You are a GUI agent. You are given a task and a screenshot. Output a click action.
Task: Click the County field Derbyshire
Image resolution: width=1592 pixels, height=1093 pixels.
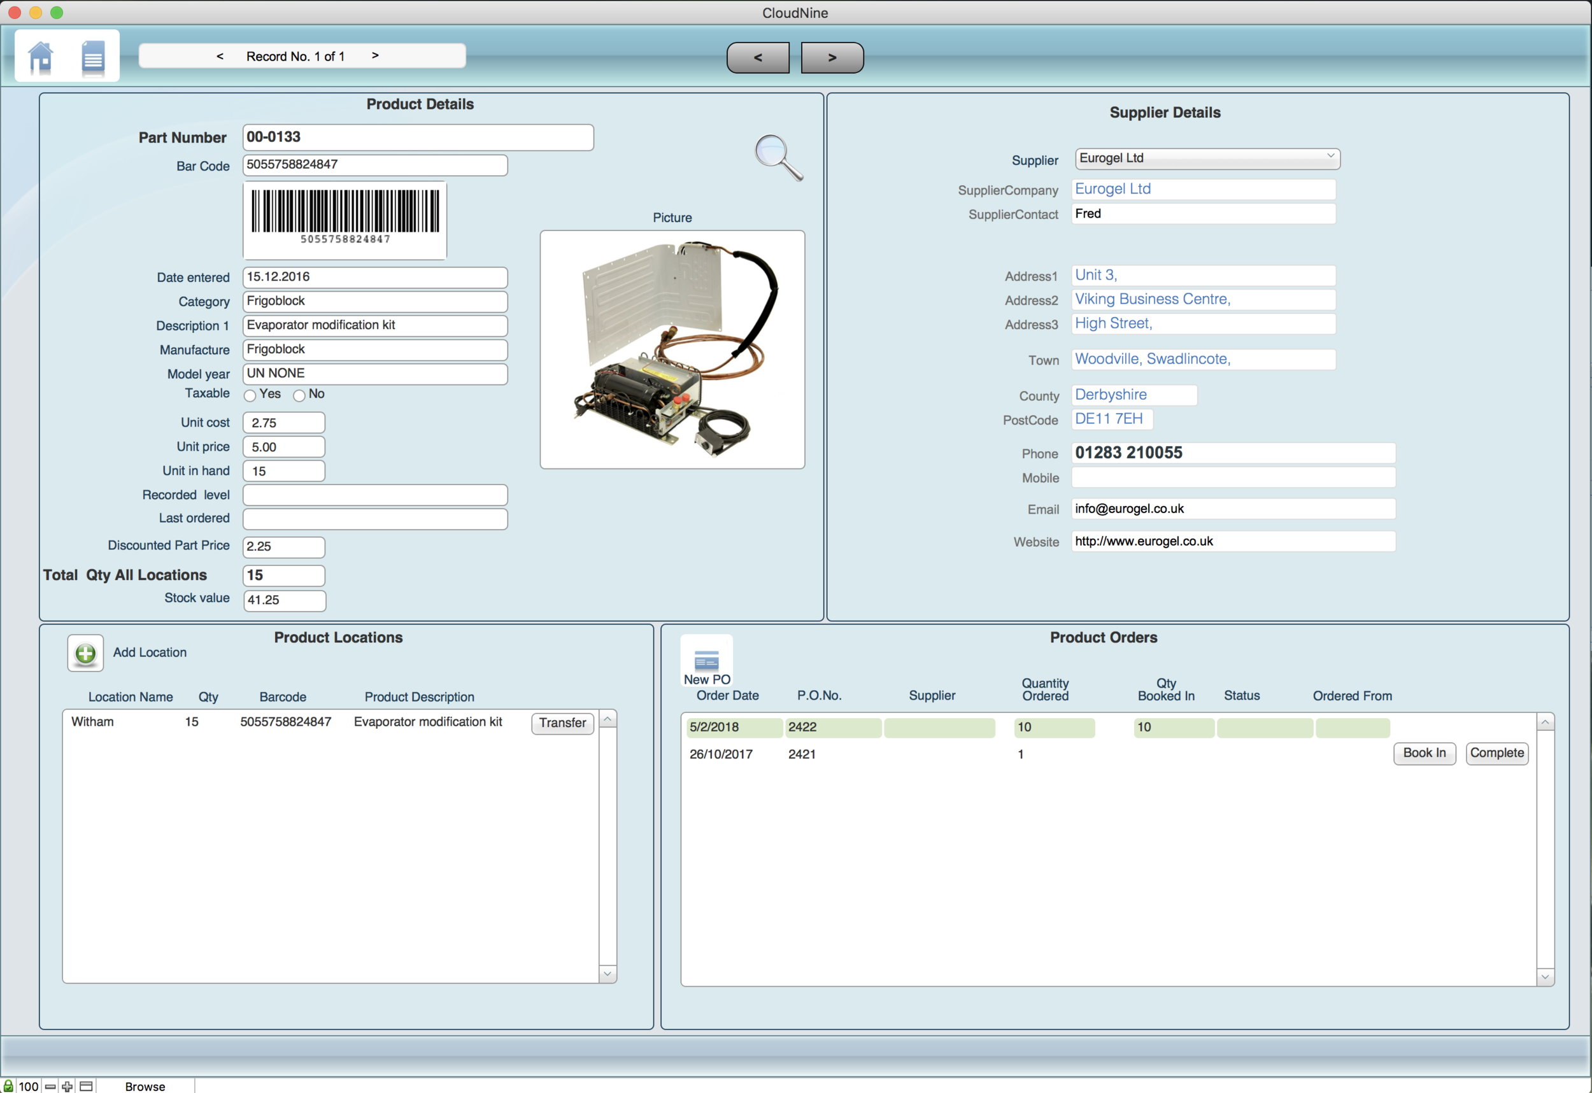pyautogui.click(x=1134, y=395)
